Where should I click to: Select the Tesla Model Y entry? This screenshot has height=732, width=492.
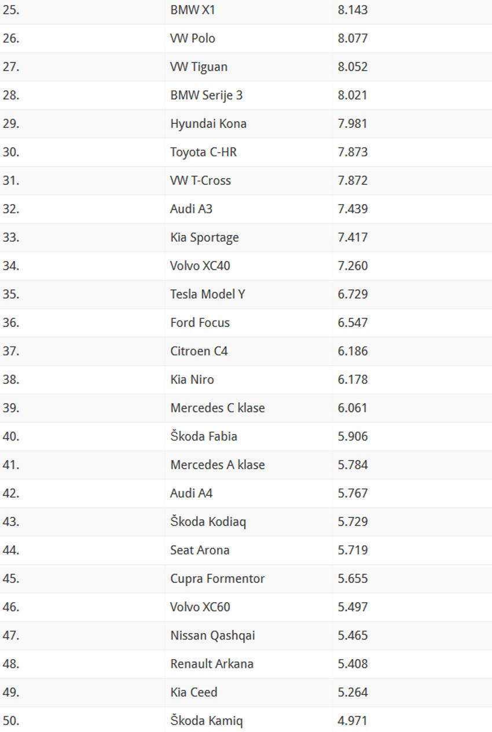tap(207, 294)
